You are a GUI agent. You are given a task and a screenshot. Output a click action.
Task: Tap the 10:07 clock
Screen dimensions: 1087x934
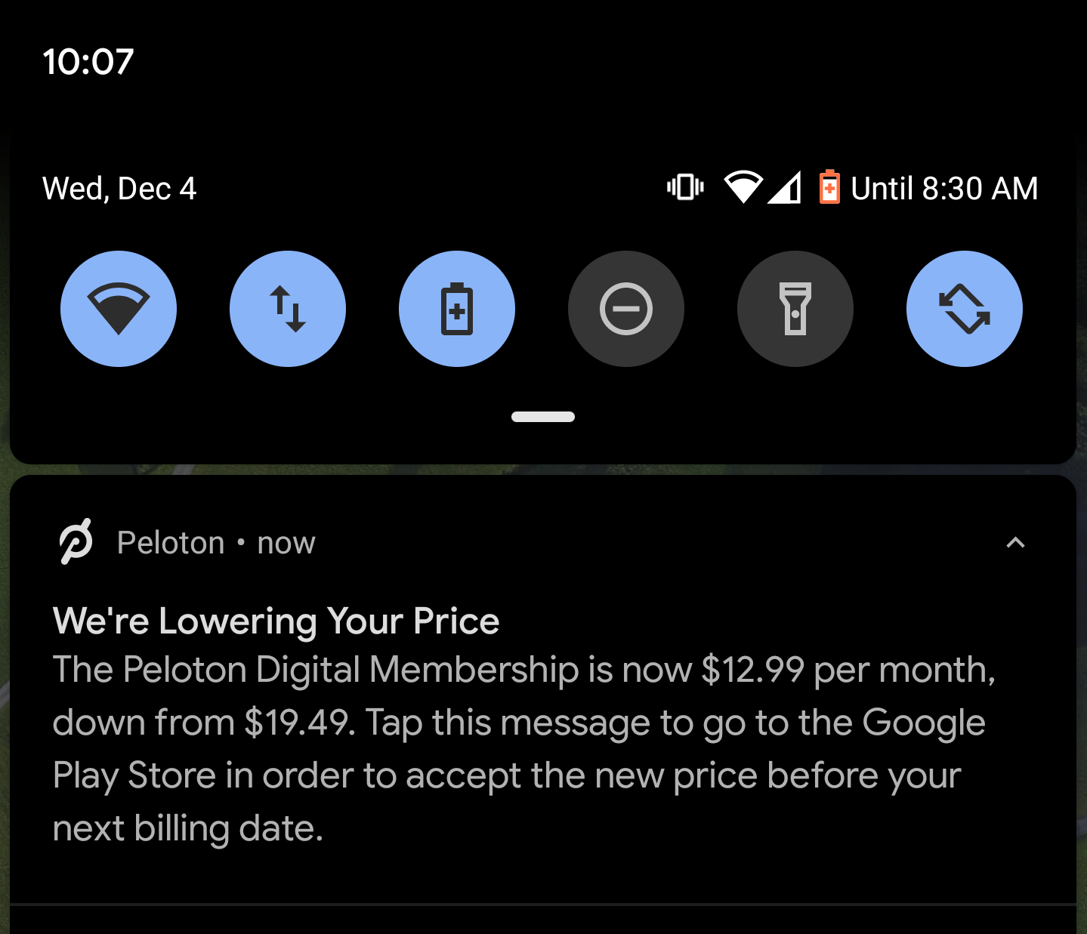[x=88, y=61]
